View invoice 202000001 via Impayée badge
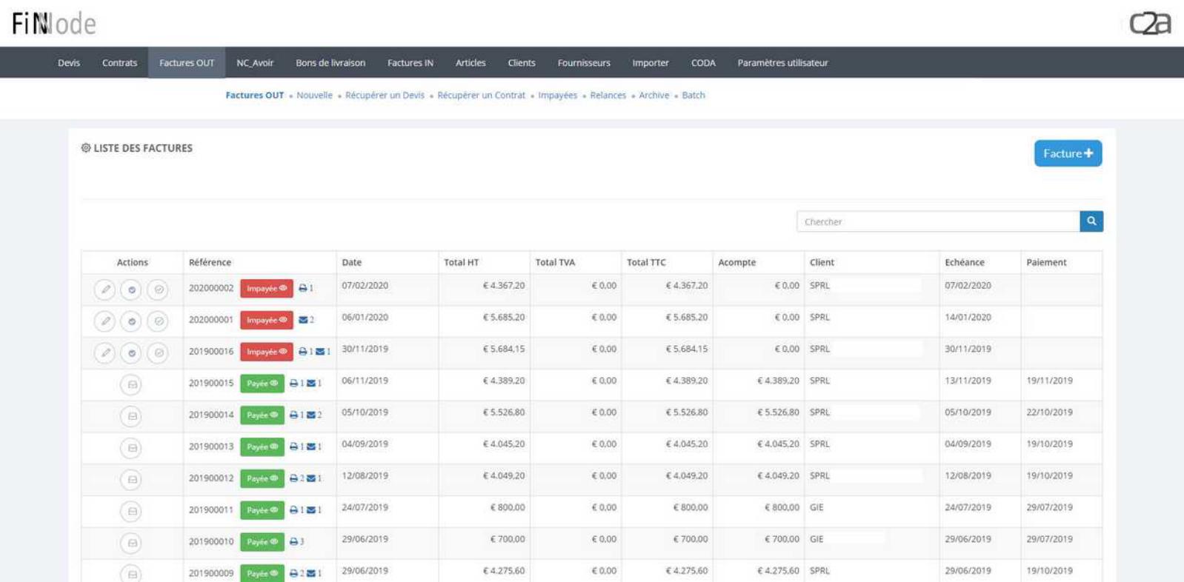 tap(266, 321)
